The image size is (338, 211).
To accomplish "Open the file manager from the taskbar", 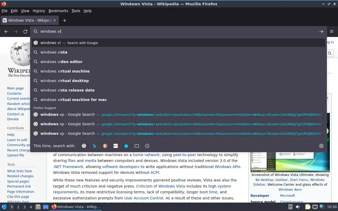I will tap(38, 207).
